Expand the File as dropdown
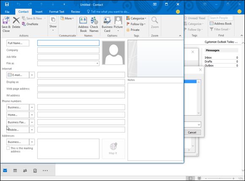Image resolution: width=245 pixels, height=181 pixels. click(97, 63)
